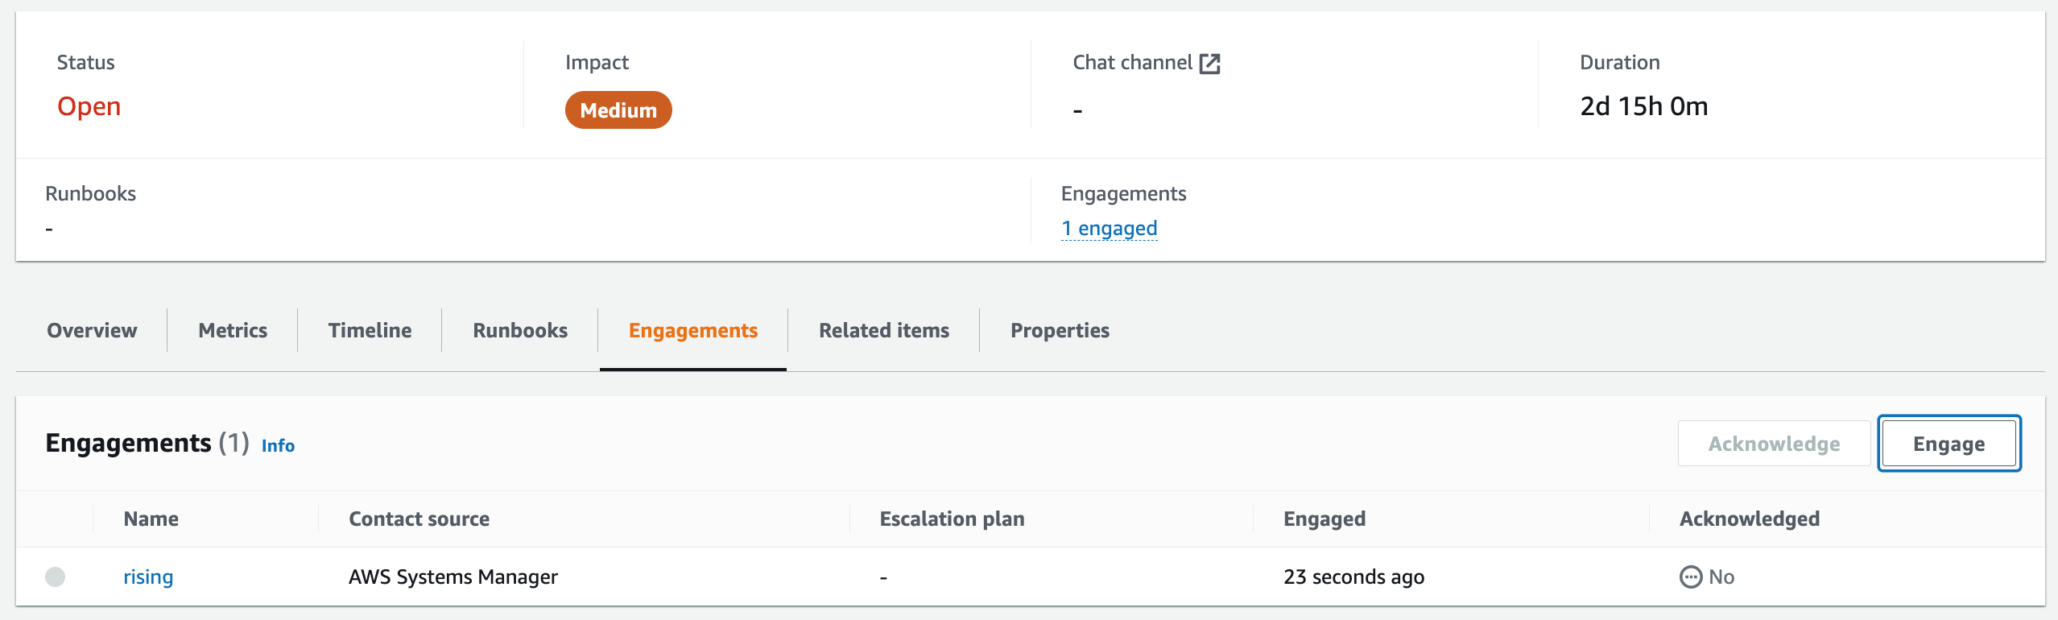Switch to the Runbooks tab
Image resolution: width=2058 pixels, height=620 pixels.
click(x=519, y=330)
